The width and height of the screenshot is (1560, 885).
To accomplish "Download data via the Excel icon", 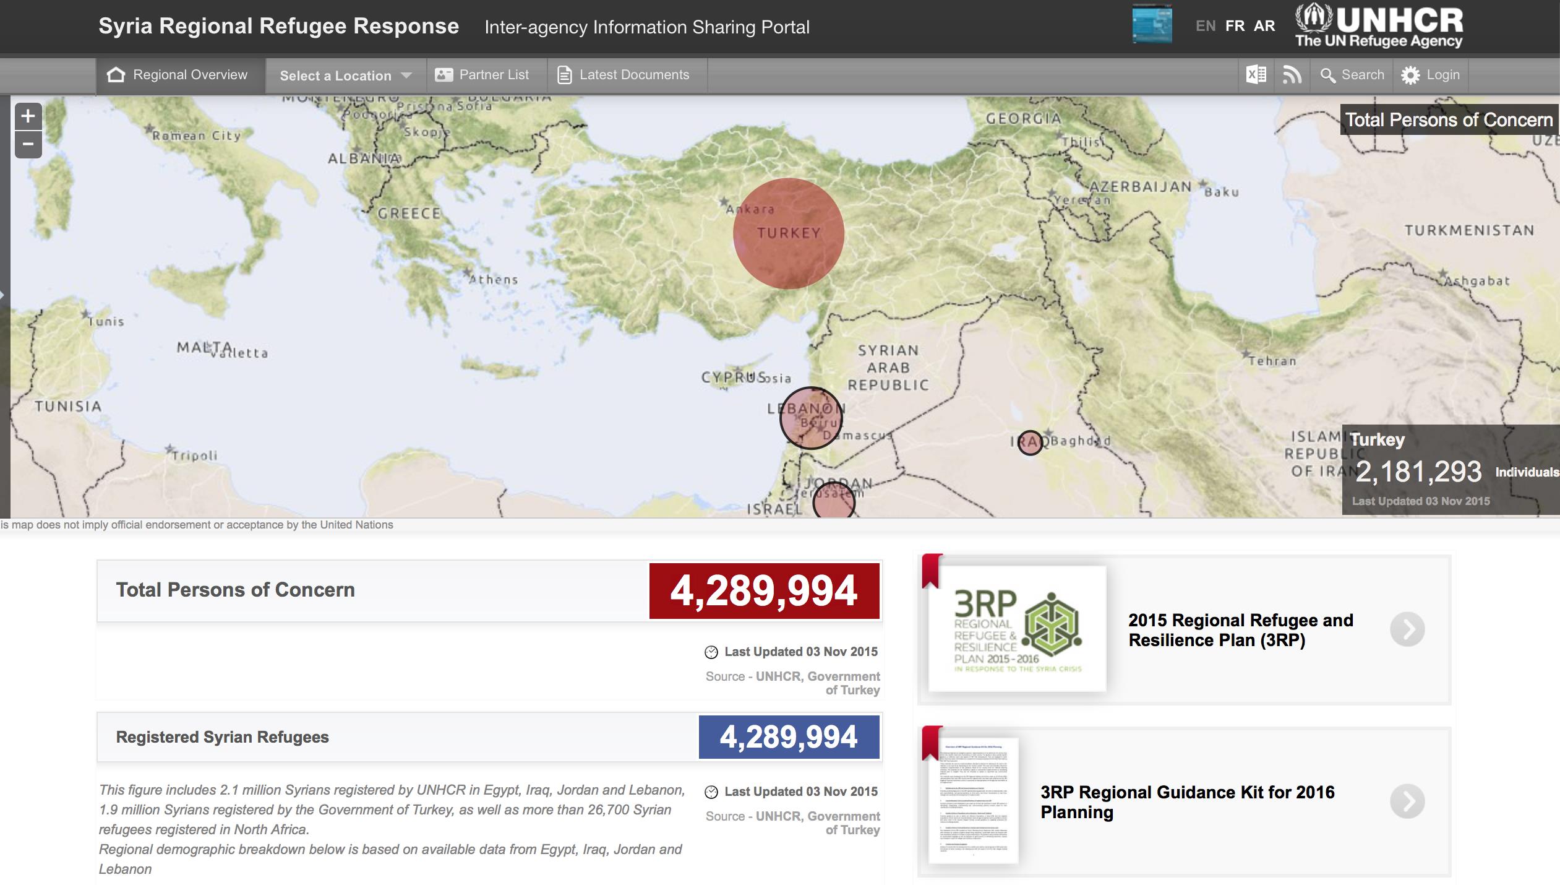I will point(1256,75).
